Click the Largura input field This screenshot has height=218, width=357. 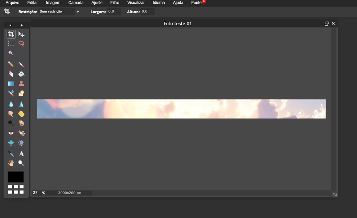114,11
